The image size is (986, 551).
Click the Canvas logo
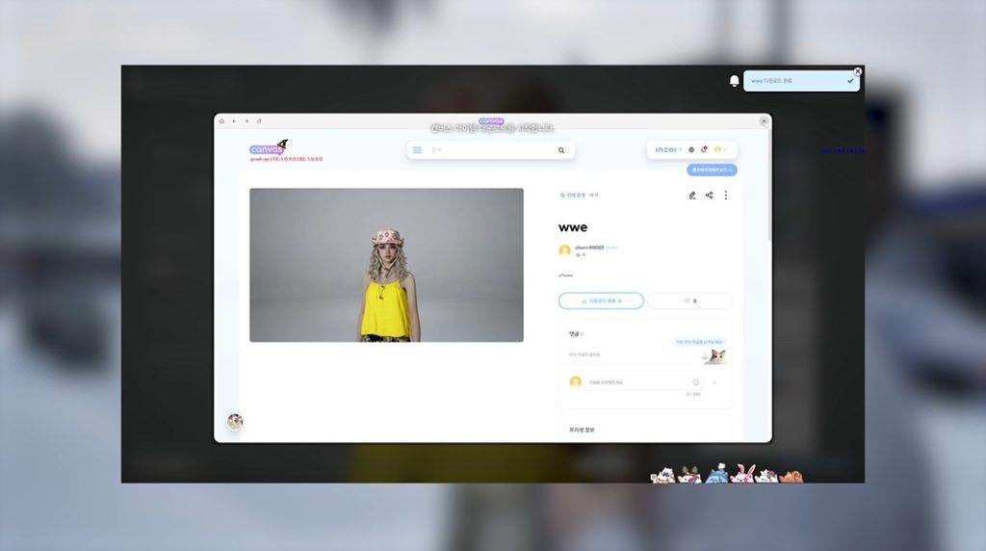pos(269,148)
